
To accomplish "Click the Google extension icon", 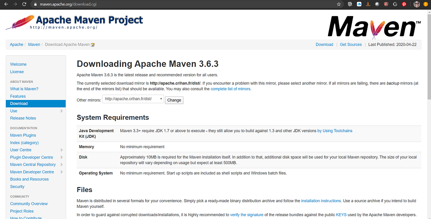I will pyautogui.click(x=395, y=4).
